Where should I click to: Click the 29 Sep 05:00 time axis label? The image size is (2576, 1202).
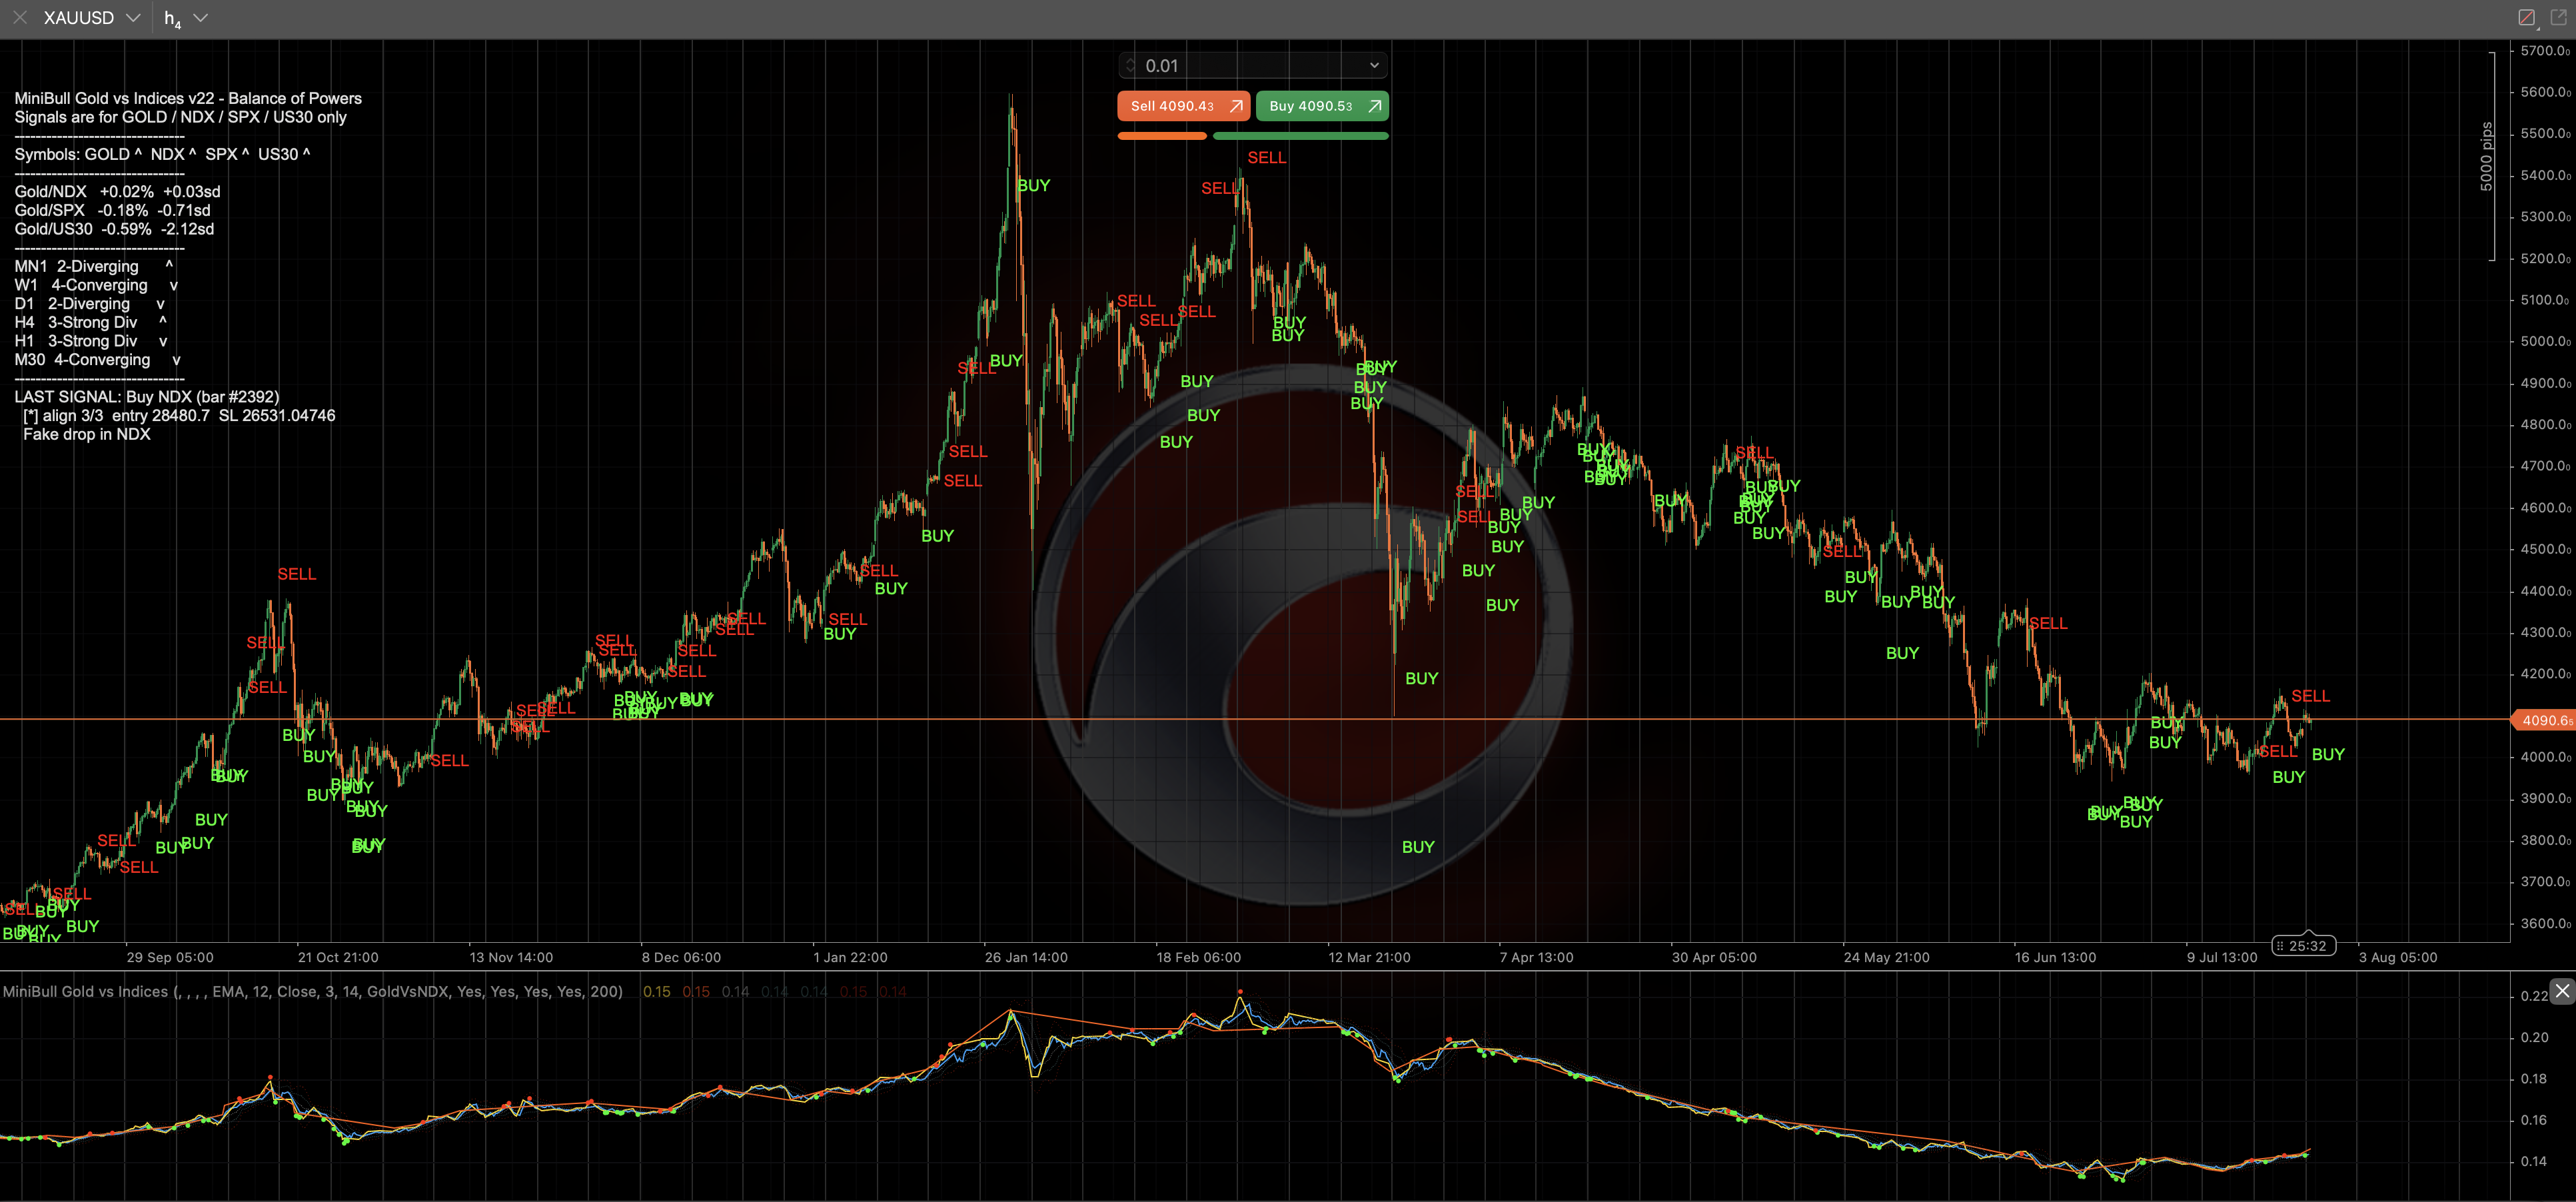(170, 957)
